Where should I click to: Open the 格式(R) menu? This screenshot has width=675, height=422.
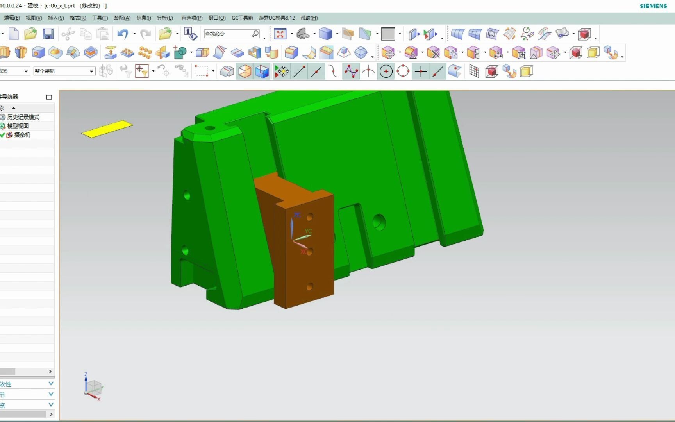[x=78, y=18]
